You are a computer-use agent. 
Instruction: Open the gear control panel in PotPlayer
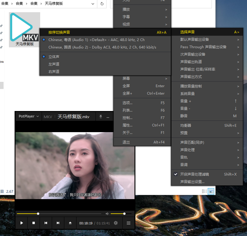(116, 223)
